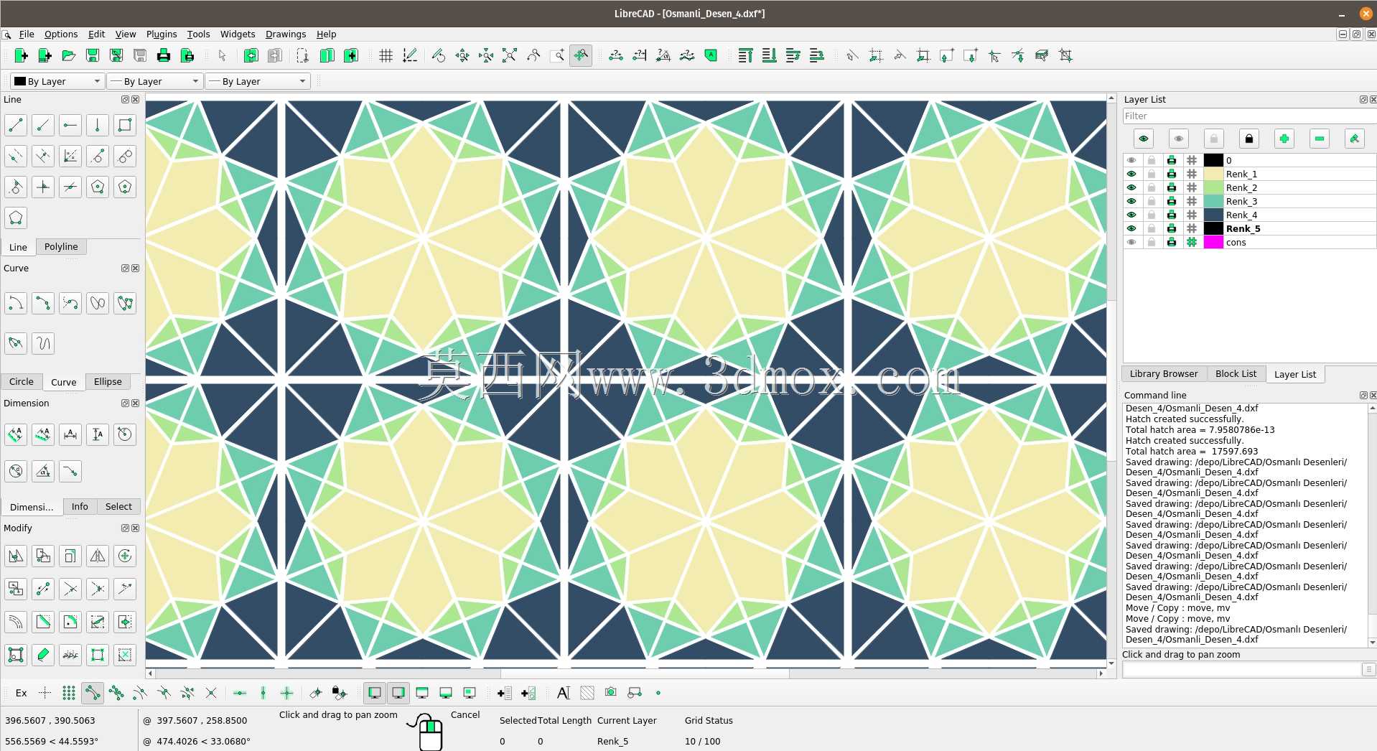
Task: Select the Rectangle line tool
Action: pos(125,125)
